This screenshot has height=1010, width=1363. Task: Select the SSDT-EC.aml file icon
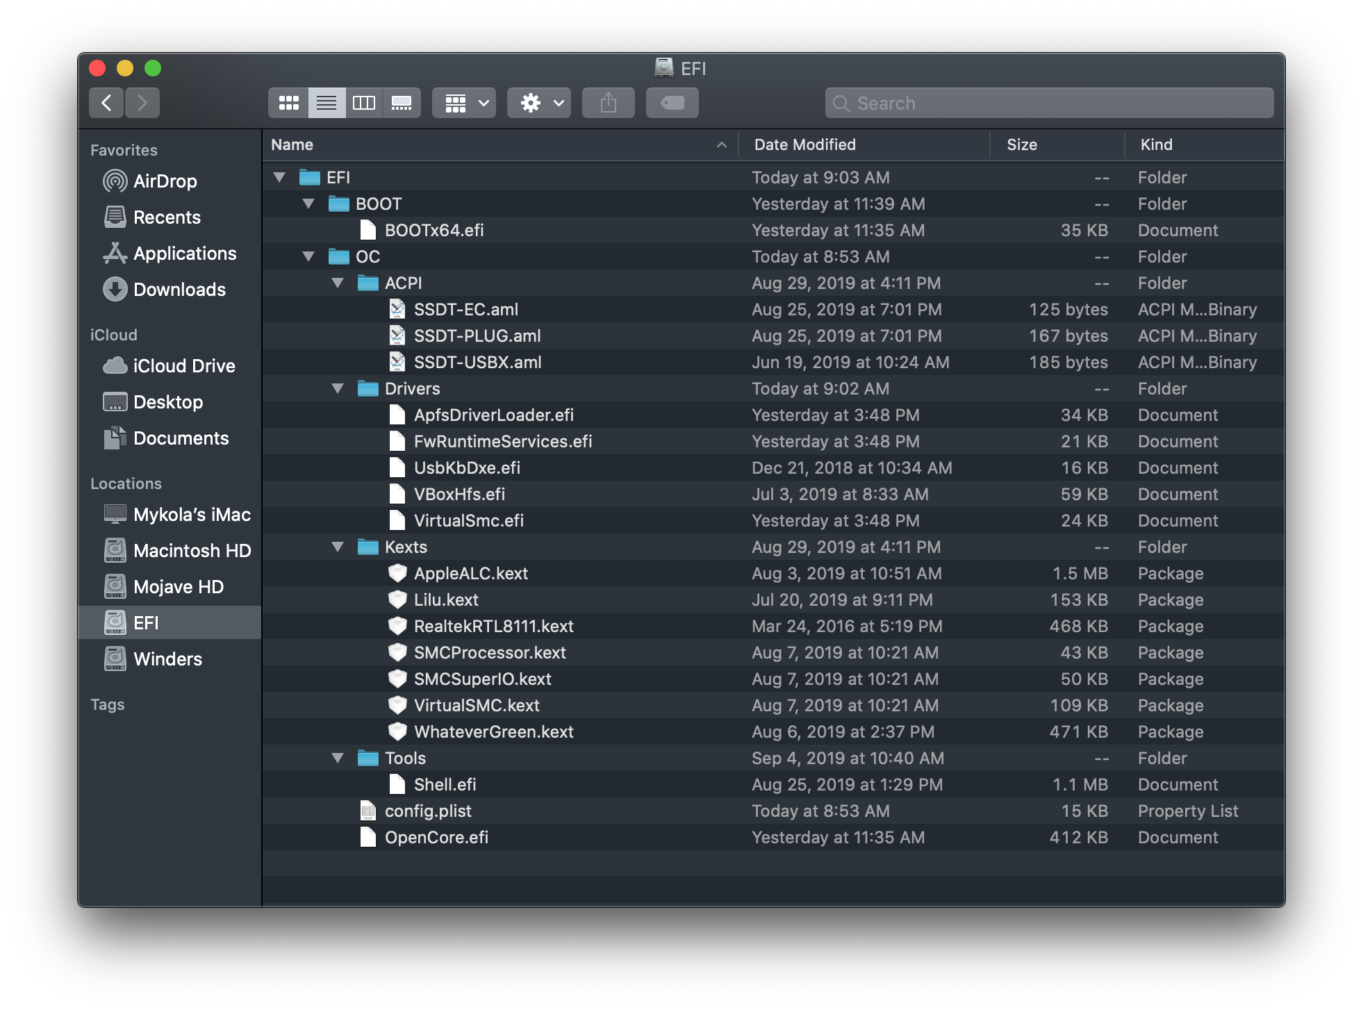point(397,309)
